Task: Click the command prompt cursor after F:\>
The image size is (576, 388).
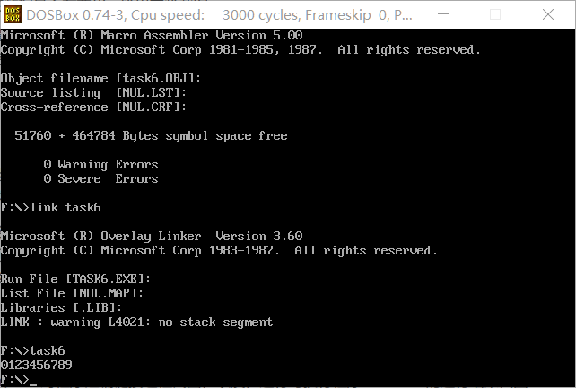Action: click(x=33, y=380)
